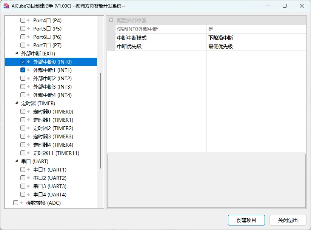Enable the 串口3 (UART3) checkbox
The height and width of the screenshot is (230, 311).
tap(23, 186)
